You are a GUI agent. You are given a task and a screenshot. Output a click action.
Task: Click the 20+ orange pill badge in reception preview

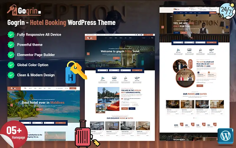190,64
